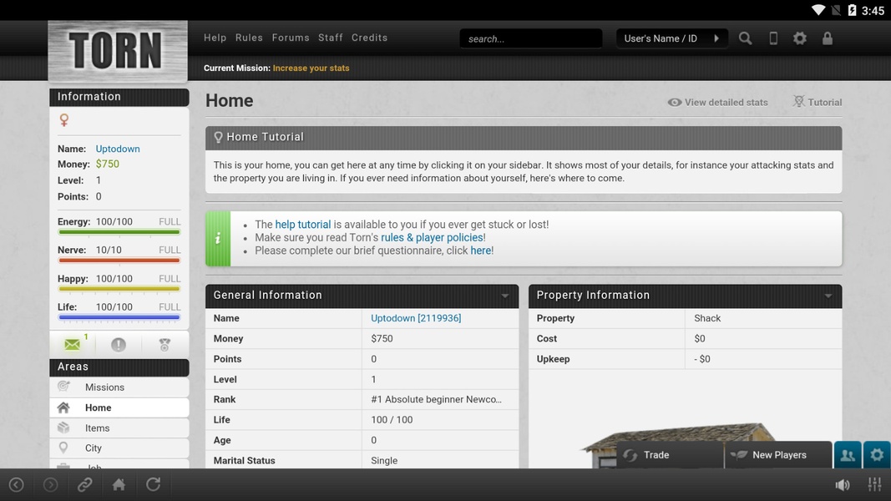Open the Forums menu

291,38
